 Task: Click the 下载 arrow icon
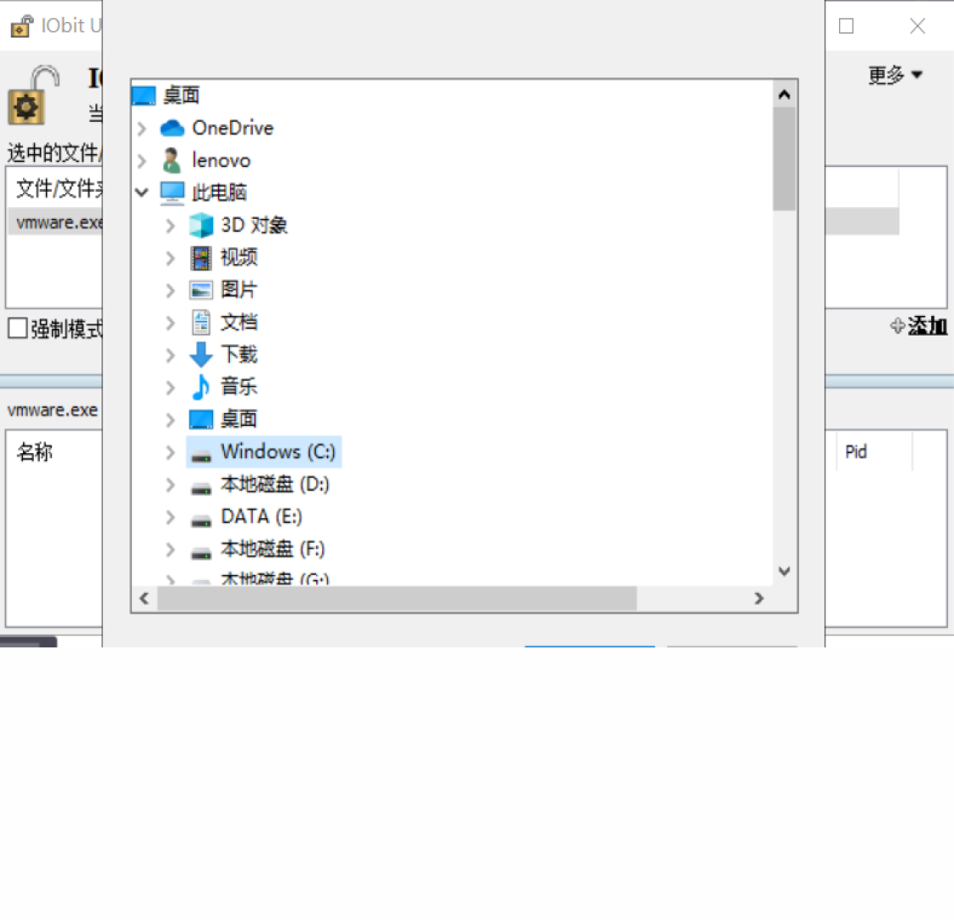pyautogui.click(x=201, y=354)
